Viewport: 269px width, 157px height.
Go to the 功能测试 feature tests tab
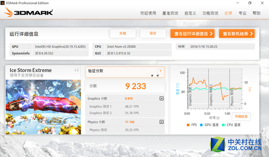click(x=210, y=13)
